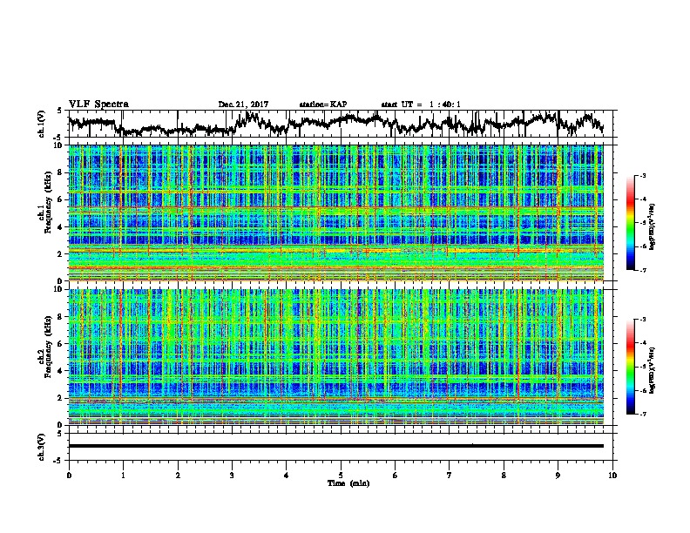Click the '-7' tick on ch.1 colorbar
The width and height of the screenshot is (690, 533).
click(642, 270)
